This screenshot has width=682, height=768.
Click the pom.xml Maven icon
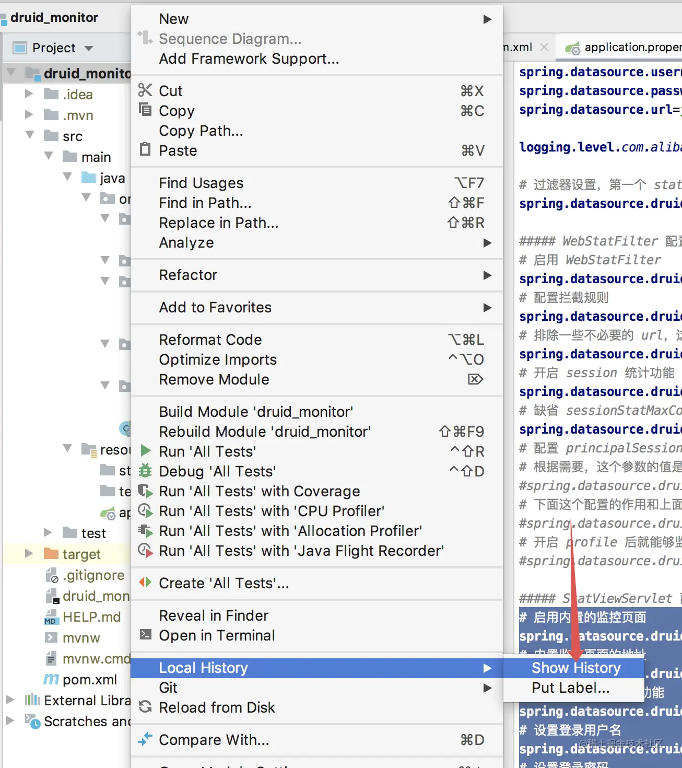51,679
